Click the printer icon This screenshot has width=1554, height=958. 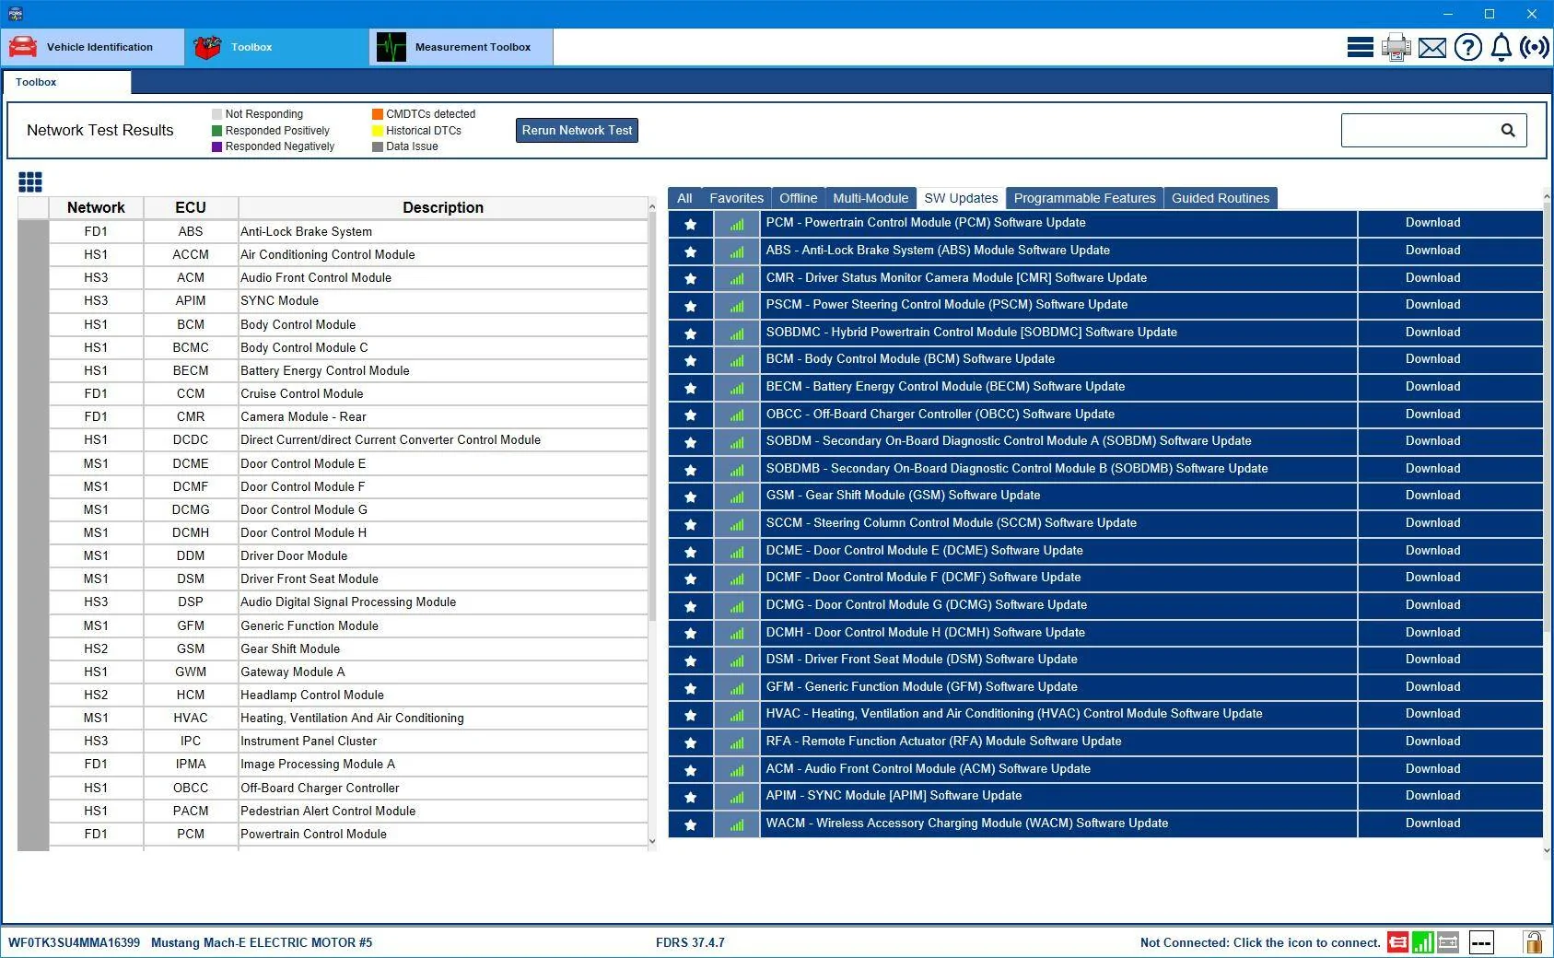pos(1396,47)
